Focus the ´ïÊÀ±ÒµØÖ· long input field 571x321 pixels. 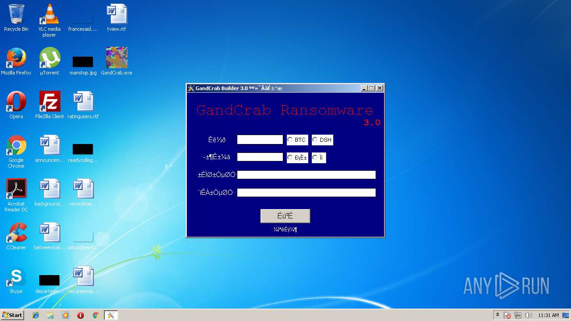click(306, 193)
